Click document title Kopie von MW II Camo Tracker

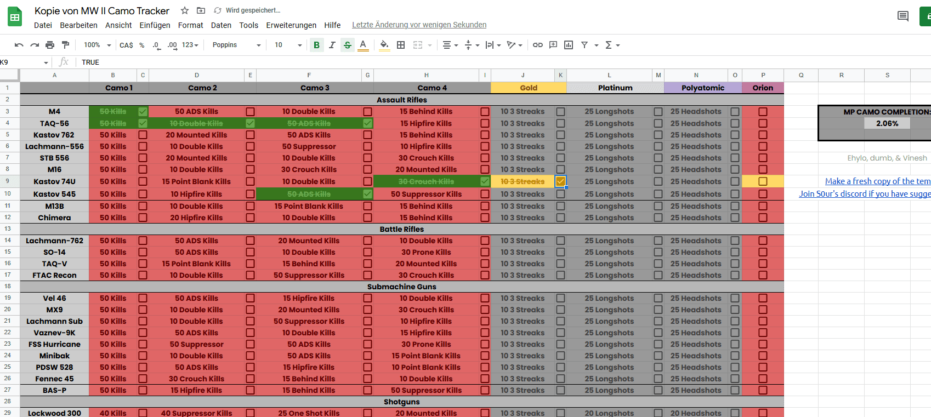click(102, 11)
